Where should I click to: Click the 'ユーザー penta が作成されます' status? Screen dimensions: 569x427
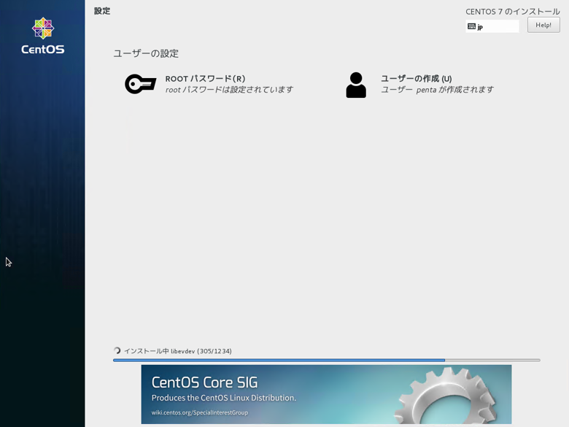coord(437,90)
